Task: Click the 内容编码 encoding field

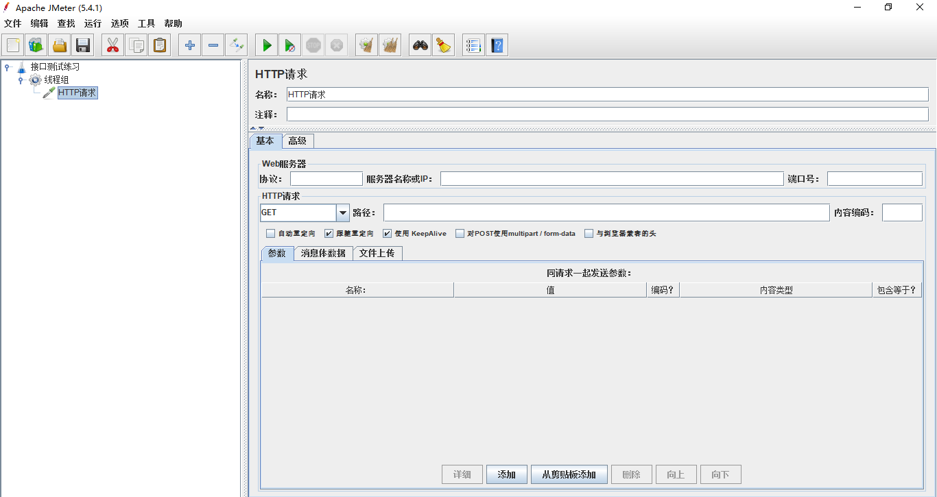Action: click(x=902, y=213)
